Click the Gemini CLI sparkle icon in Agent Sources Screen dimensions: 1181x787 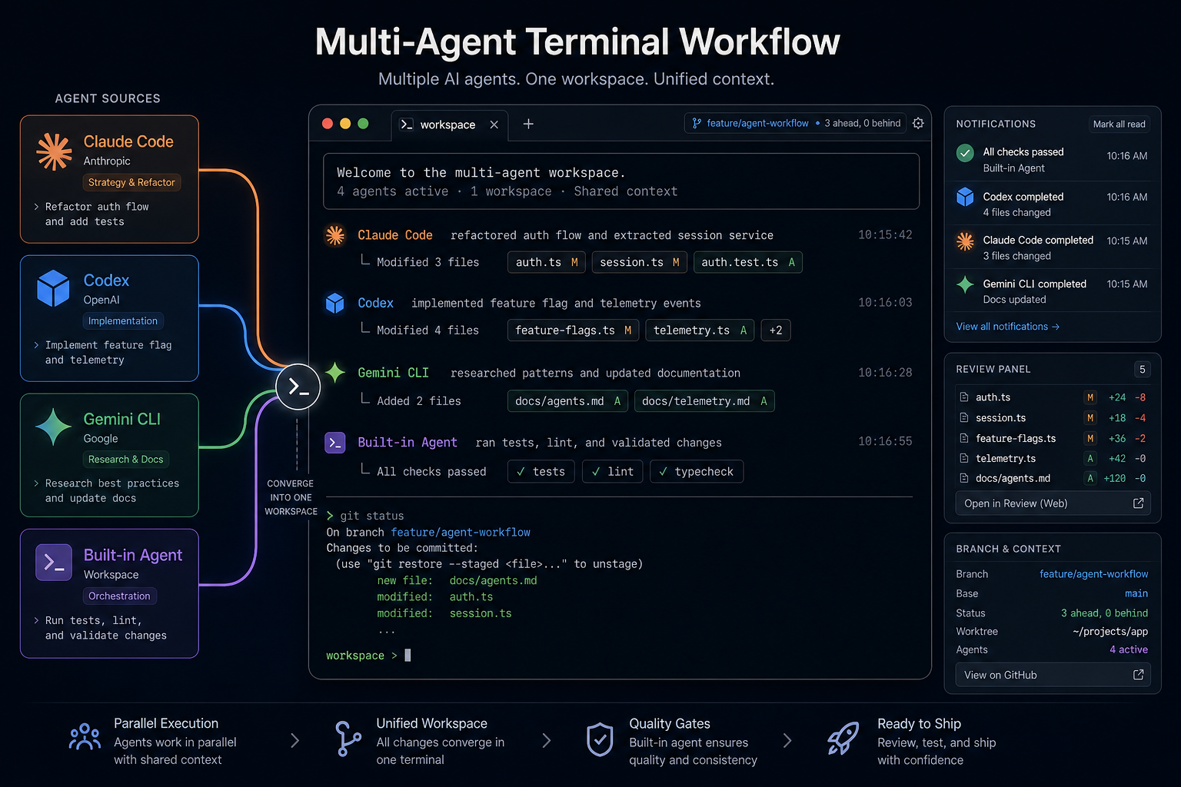coord(53,427)
